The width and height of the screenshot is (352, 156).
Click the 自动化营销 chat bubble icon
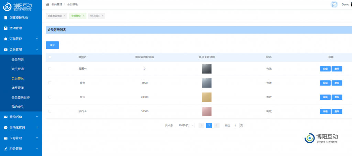click(x=5, y=128)
